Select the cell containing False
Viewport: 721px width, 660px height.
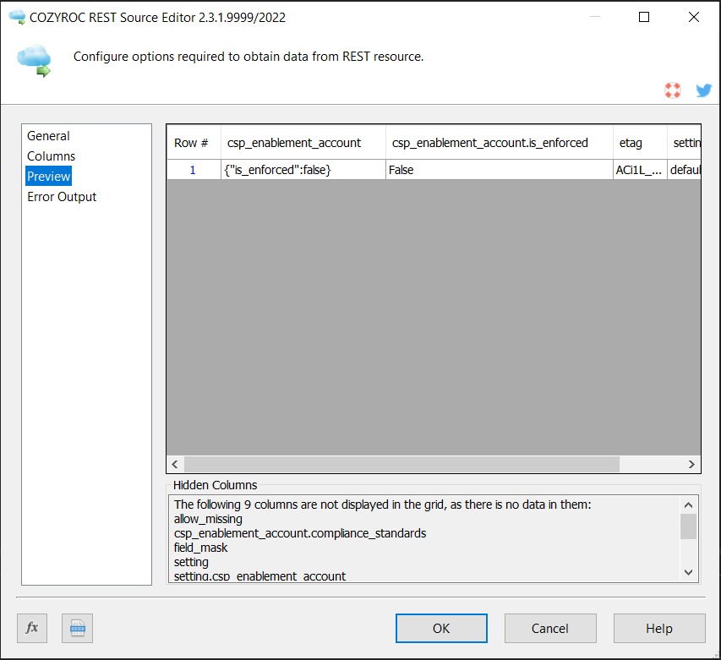499,170
